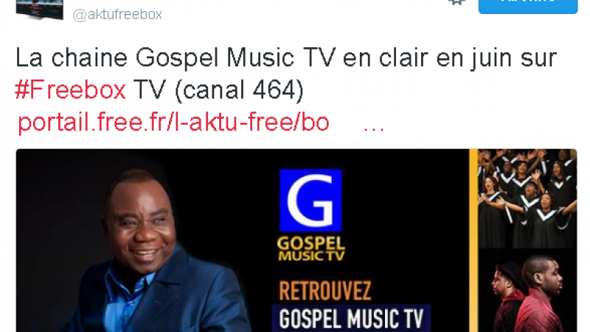Open the aktufreebox profile avatar
Screen dimensions: 590x332
tap(40, 9)
